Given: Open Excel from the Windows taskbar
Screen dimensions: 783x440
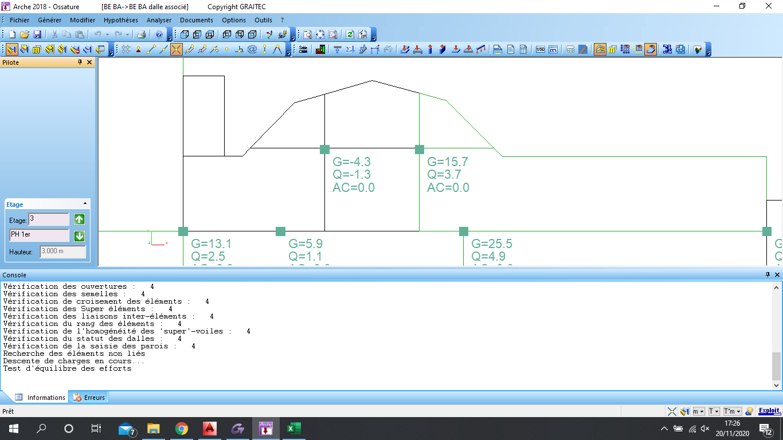Looking at the screenshot, I should coord(294,429).
